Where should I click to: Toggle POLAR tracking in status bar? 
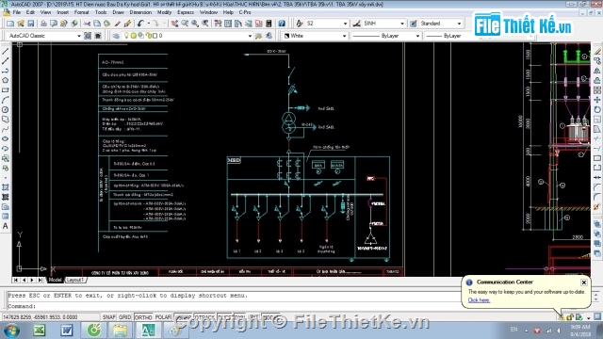(x=163, y=317)
